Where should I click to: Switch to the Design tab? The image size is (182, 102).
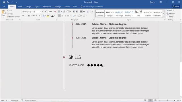tap(28, 7)
